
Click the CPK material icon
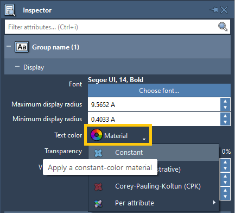(x=98, y=187)
